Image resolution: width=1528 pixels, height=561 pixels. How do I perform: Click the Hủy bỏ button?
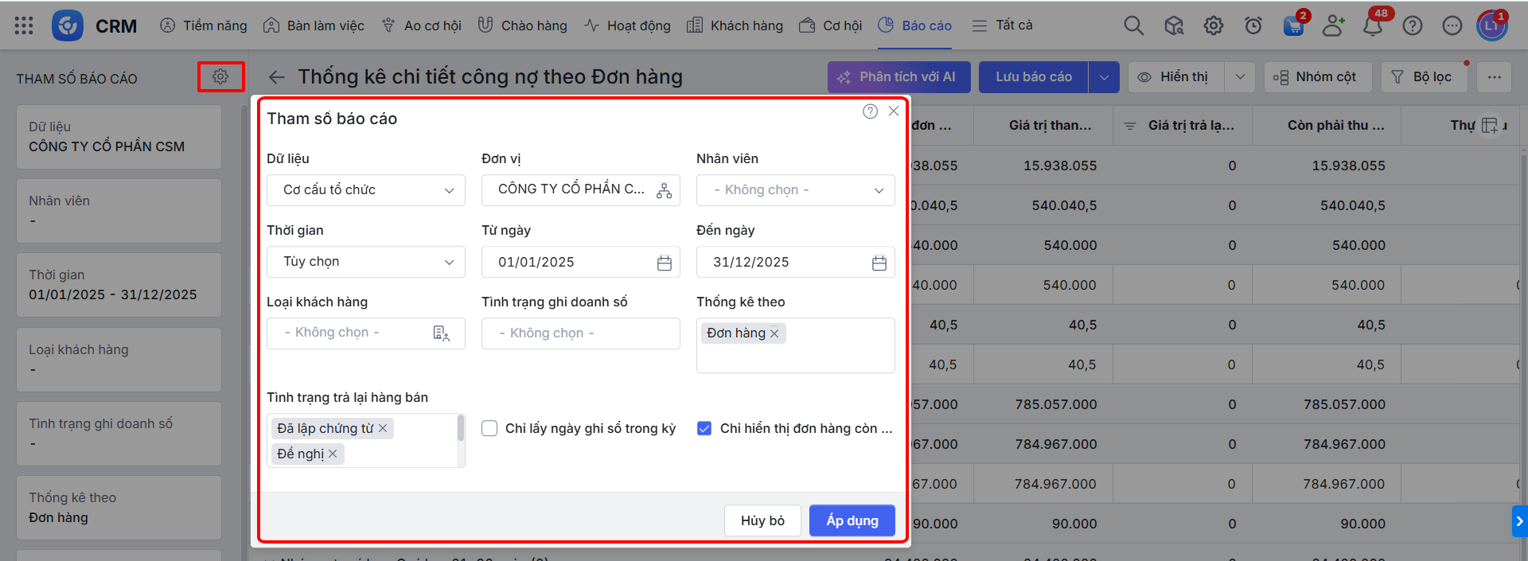tap(762, 520)
